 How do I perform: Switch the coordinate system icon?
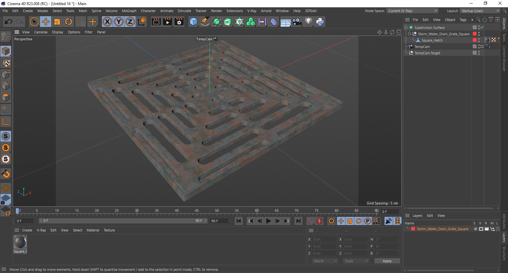click(142, 22)
